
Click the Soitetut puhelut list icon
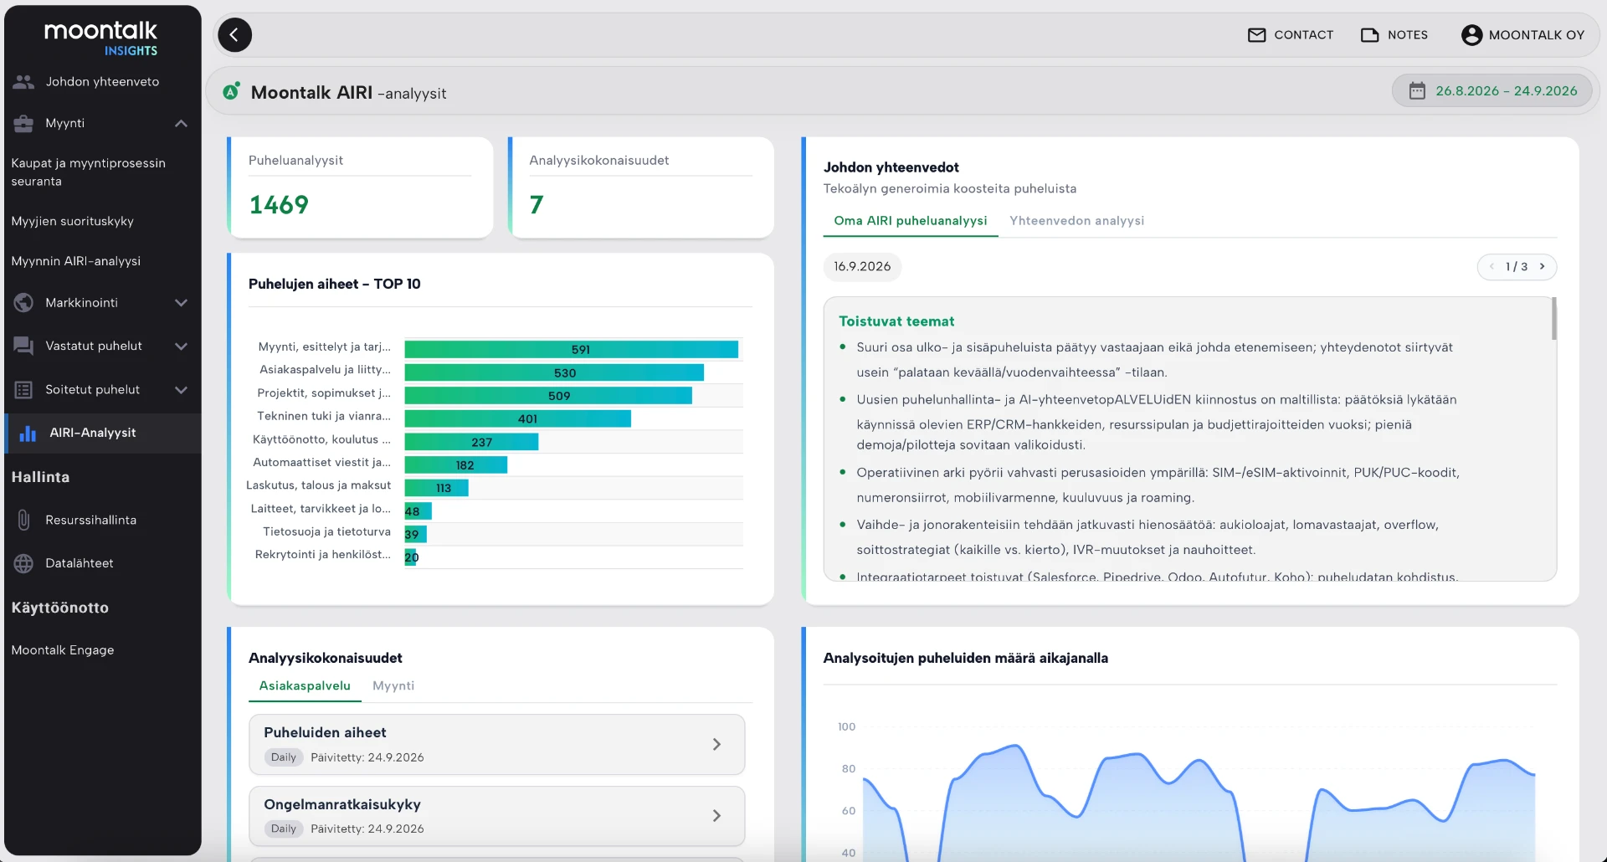click(23, 390)
